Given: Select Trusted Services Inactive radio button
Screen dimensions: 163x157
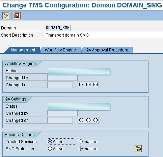Looking at the screenshot, I should (x=81, y=141).
